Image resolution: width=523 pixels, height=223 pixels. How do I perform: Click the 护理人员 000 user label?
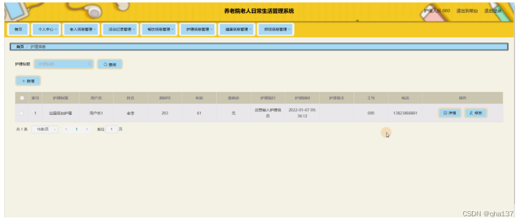437,11
